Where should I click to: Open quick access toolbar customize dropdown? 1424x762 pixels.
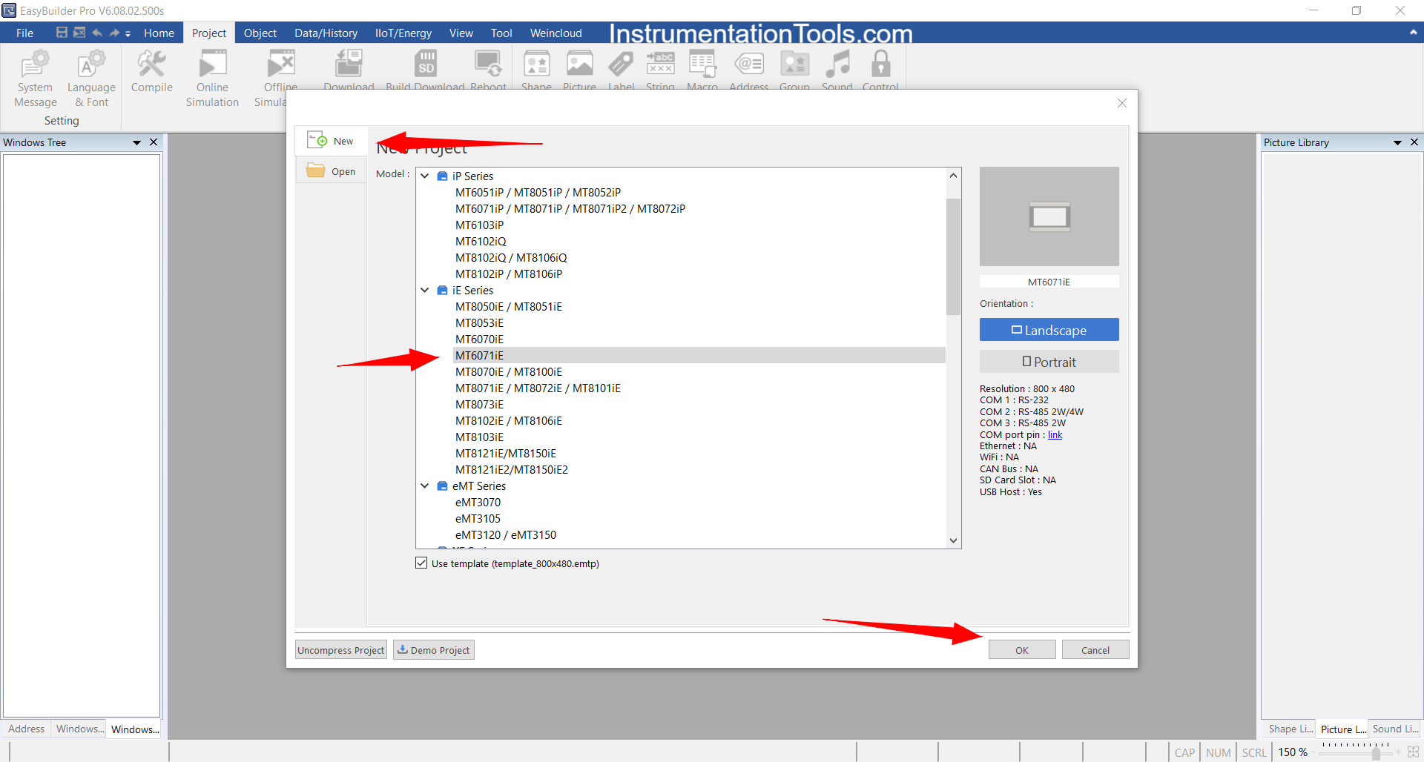(128, 33)
